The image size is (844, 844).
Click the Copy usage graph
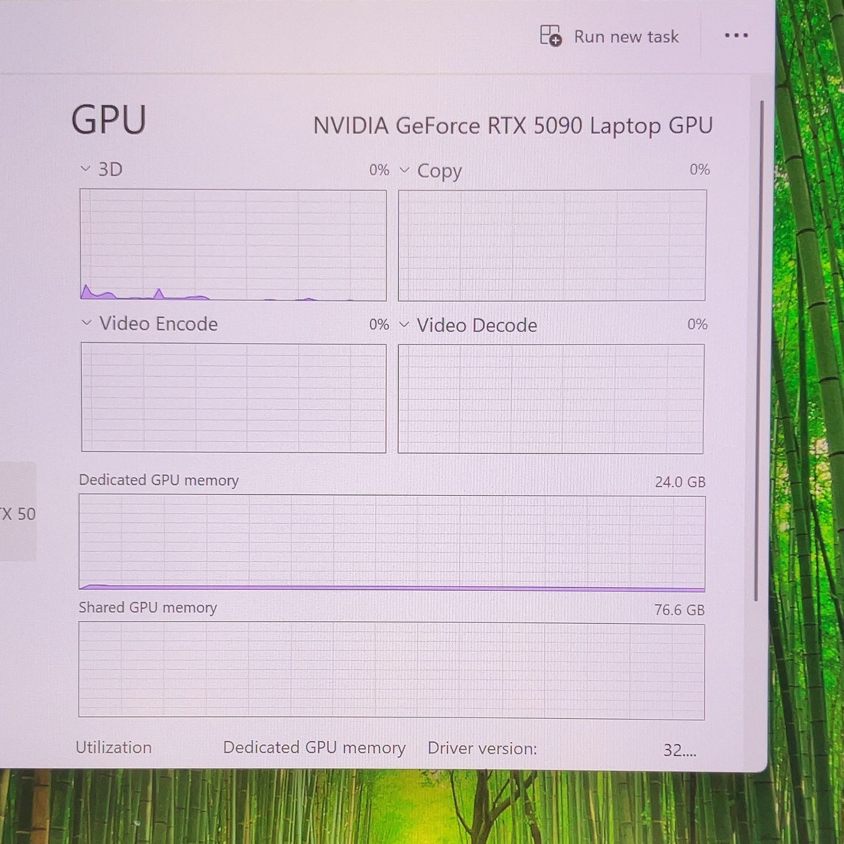point(552,245)
